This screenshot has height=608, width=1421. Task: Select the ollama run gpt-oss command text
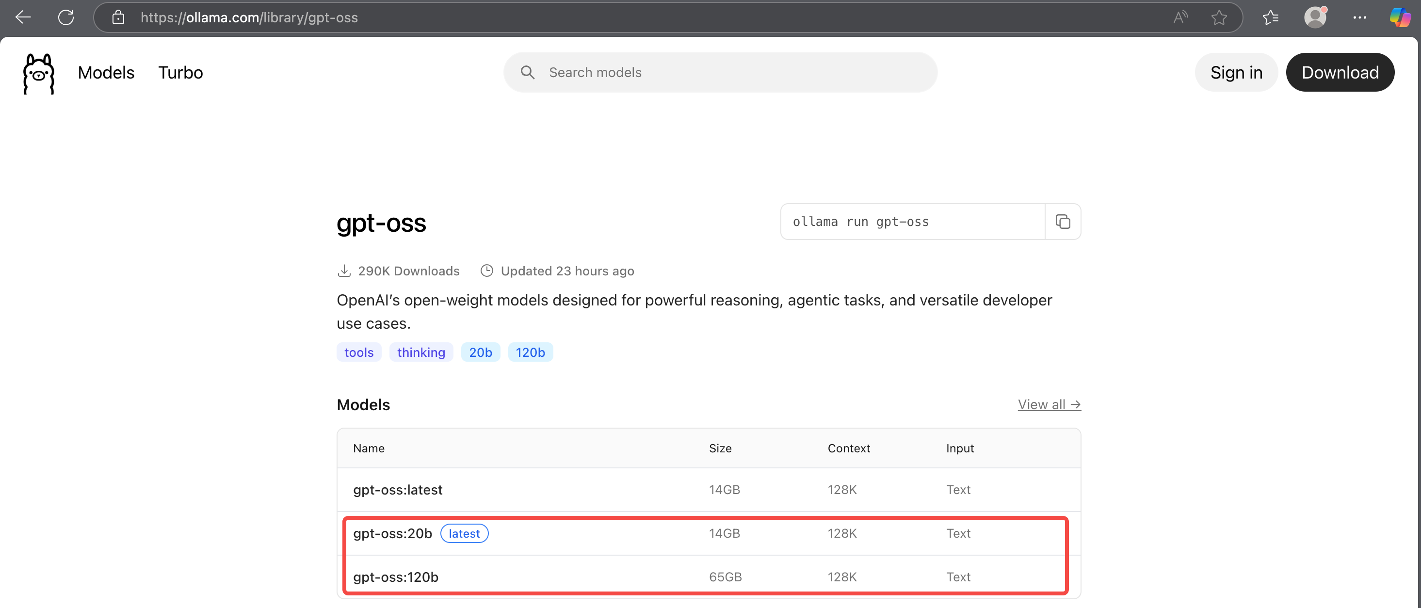(x=860, y=222)
